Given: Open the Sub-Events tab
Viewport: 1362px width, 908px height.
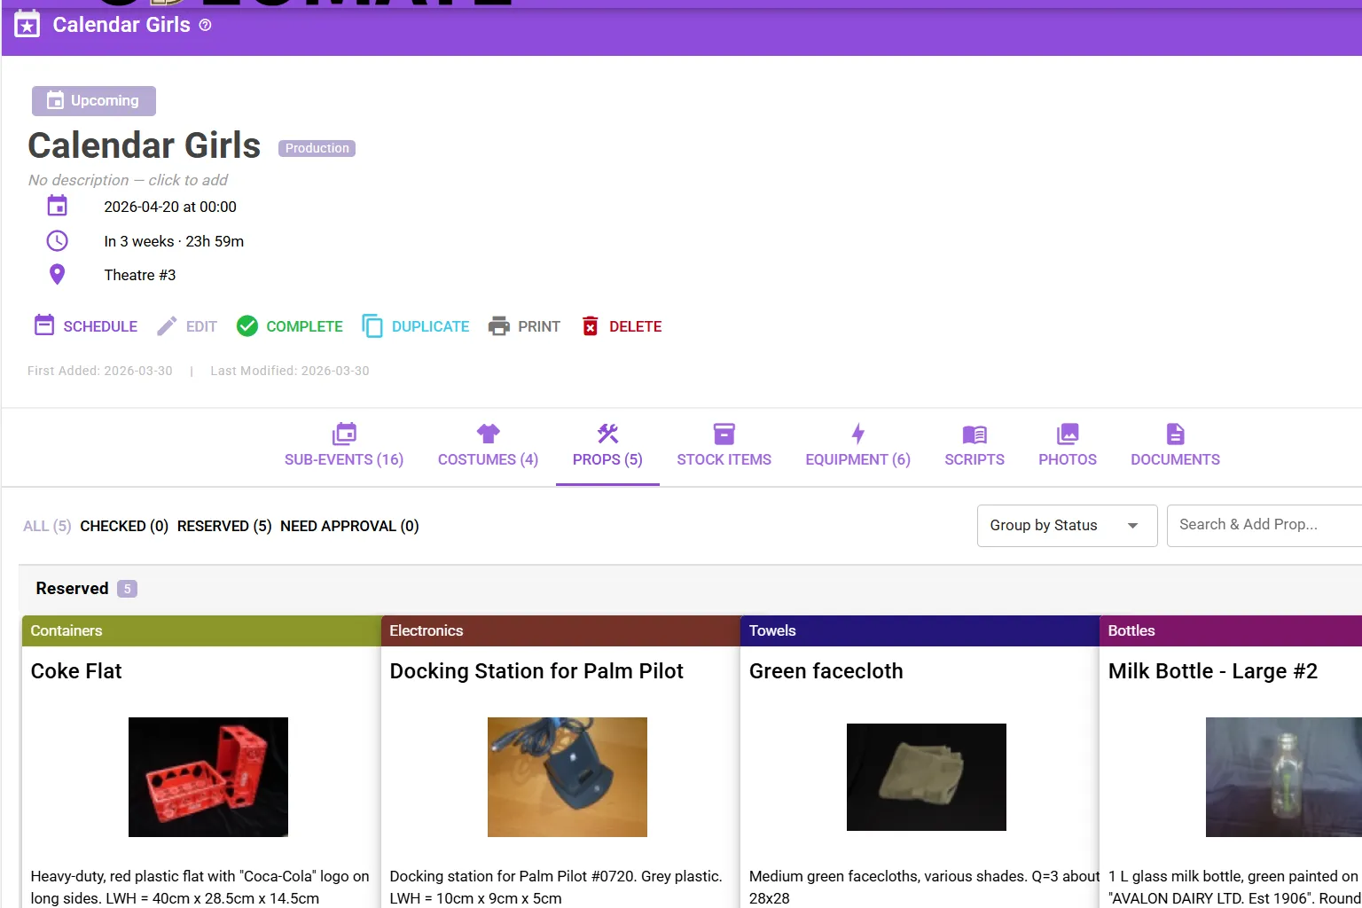Looking at the screenshot, I should click(344, 446).
